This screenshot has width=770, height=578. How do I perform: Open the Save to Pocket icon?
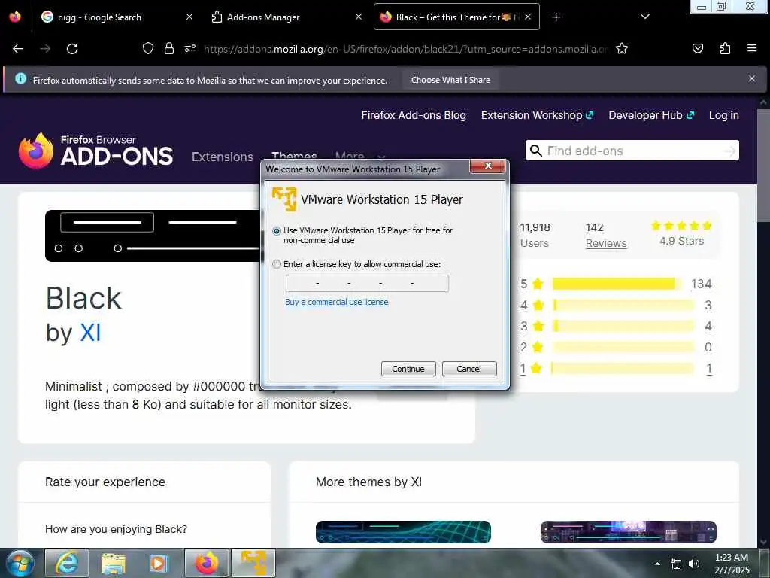click(697, 48)
